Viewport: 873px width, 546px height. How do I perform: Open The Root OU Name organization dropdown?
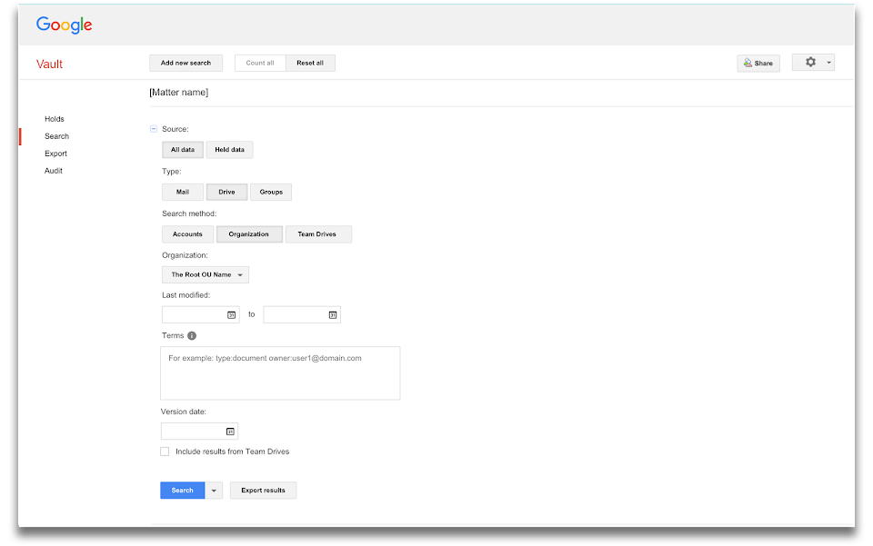point(205,274)
